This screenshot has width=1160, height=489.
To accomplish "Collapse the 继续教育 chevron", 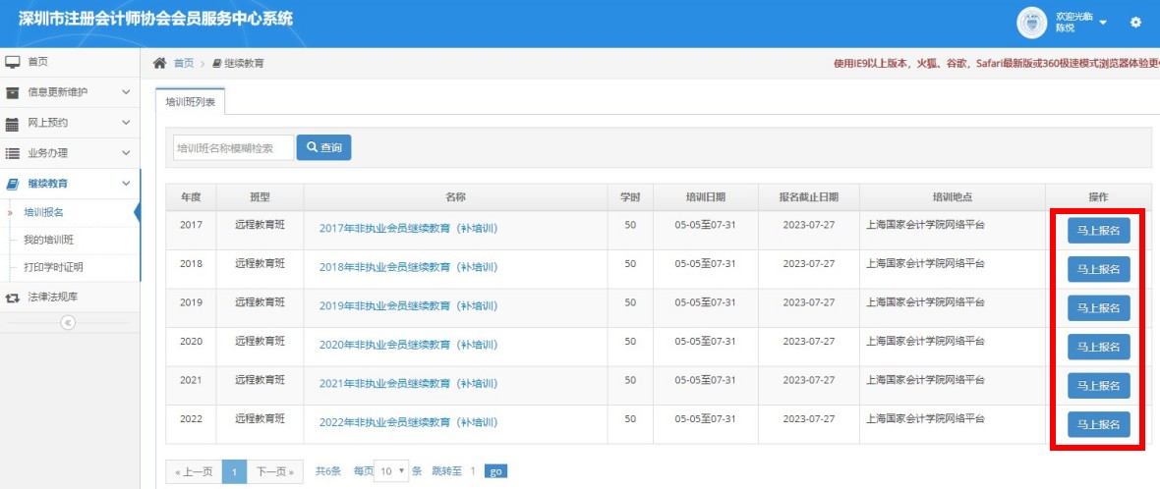I will 126,184.
